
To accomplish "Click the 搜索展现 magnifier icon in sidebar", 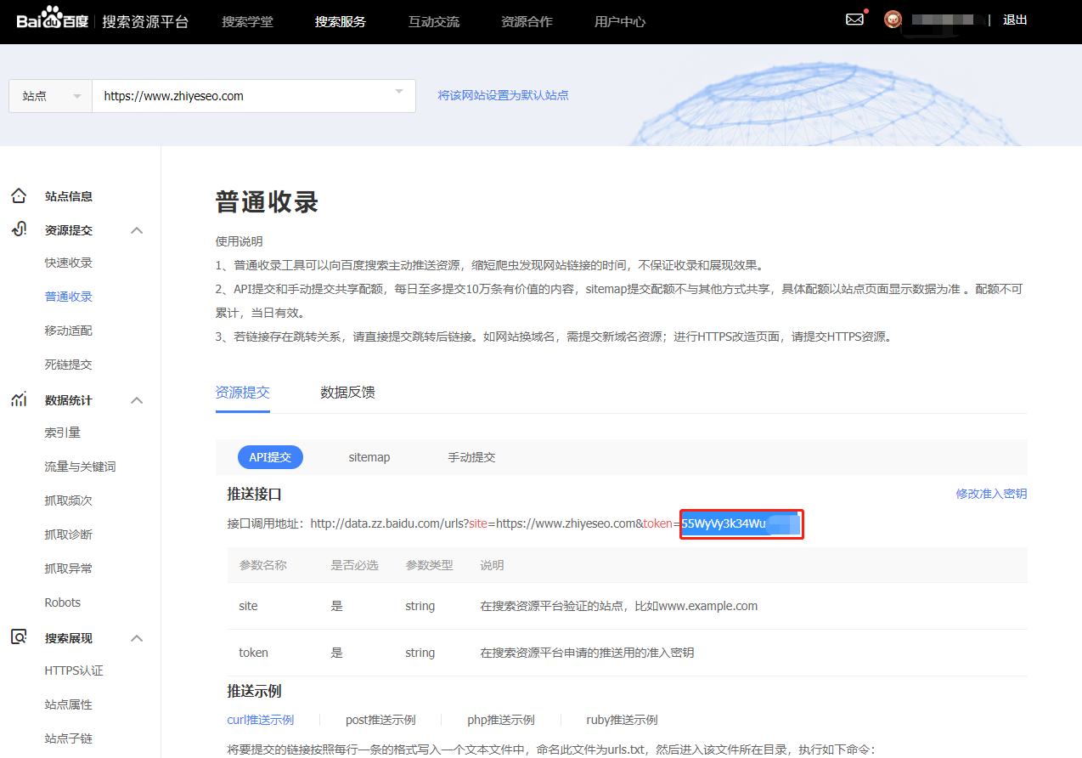I will pos(19,637).
